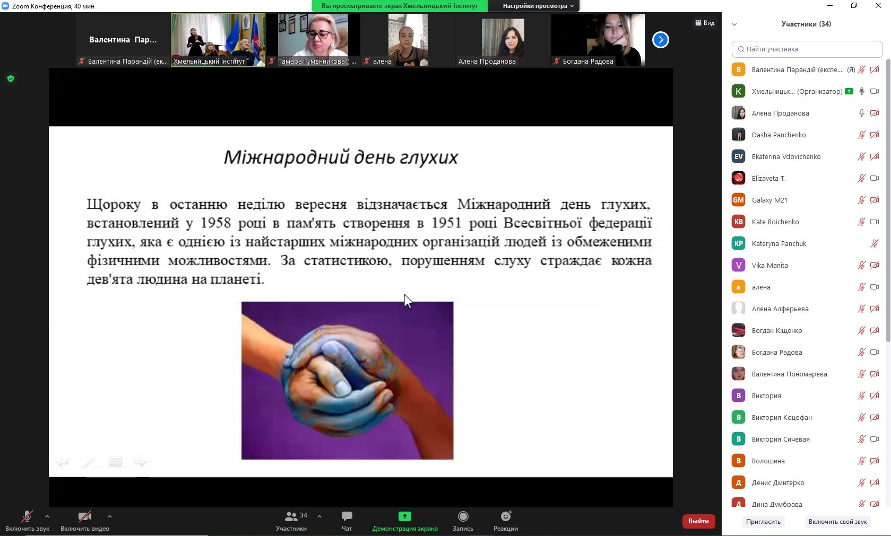Image resolution: width=891 pixels, height=536 pixels.
Task: Click the Participants (Участники) icon
Action: (291, 516)
